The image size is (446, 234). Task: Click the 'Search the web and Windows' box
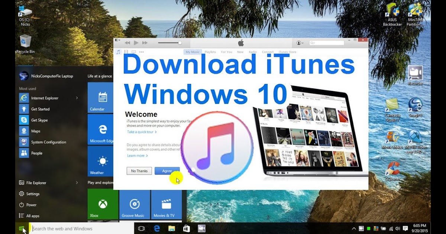[81, 228]
